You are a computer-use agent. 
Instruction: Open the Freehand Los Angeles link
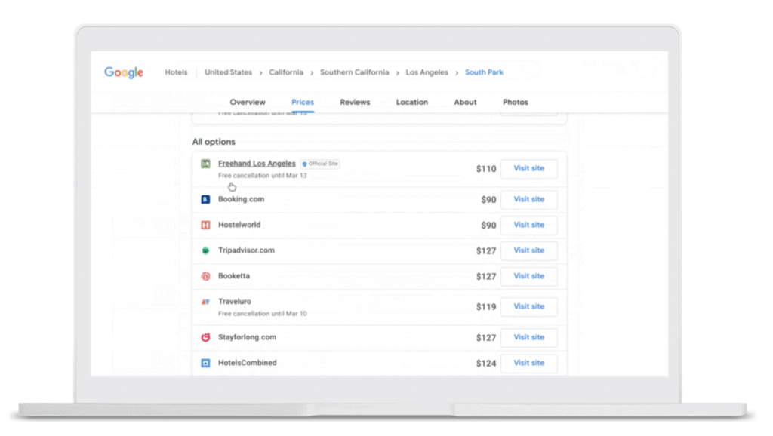tap(257, 164)
